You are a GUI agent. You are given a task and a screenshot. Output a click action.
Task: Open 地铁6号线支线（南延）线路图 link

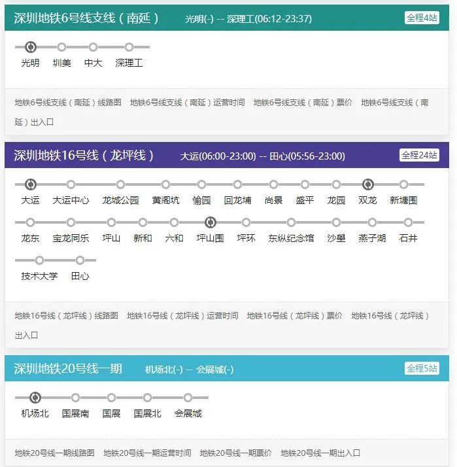(x=68, y=103)
